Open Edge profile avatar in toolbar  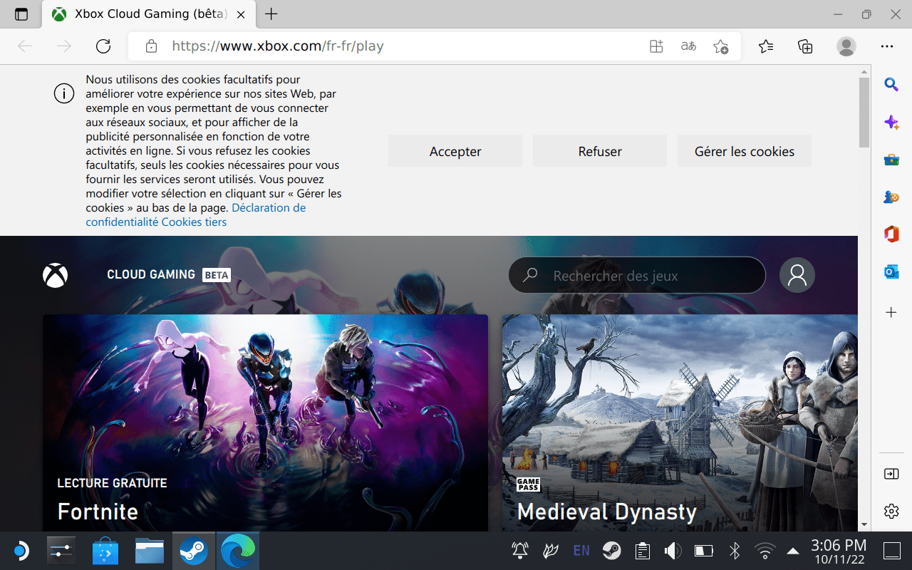pyautogui.click(x=846, y=46)
